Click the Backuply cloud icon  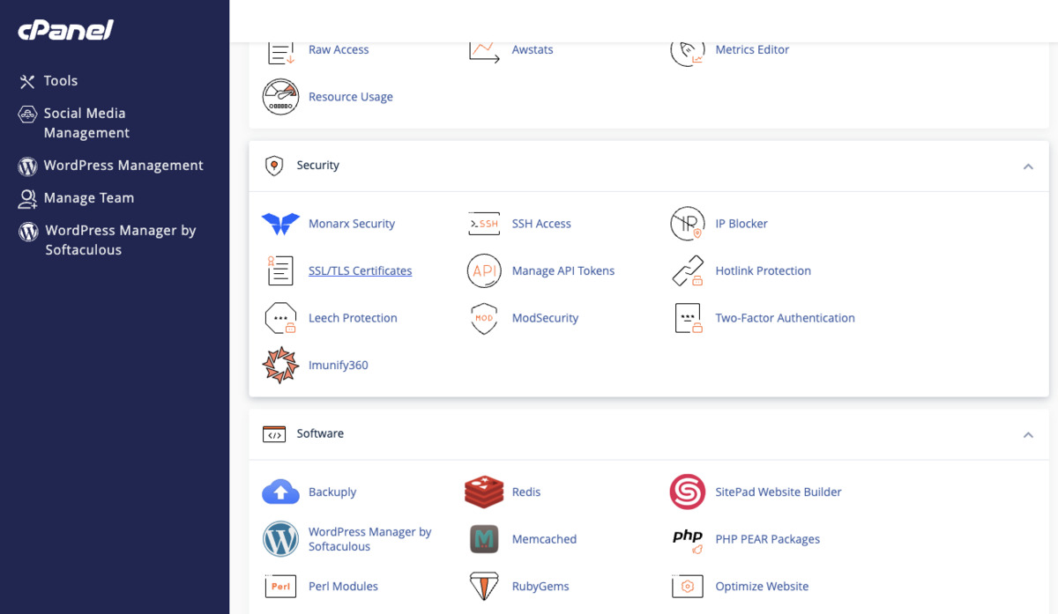[280, 492]
